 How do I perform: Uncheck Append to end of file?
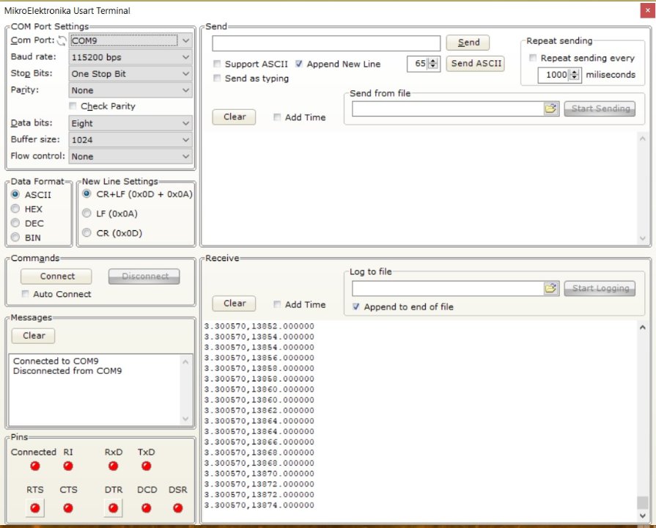tap(356, 307)
